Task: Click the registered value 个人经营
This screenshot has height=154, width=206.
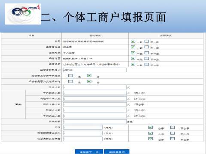Action: (x=69, y=53)
